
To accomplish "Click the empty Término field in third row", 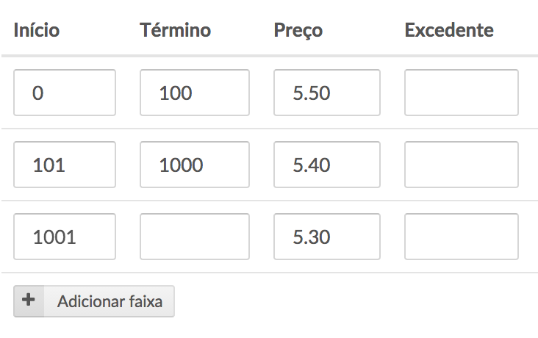I will pyautogui.click(x=195, y=237).
